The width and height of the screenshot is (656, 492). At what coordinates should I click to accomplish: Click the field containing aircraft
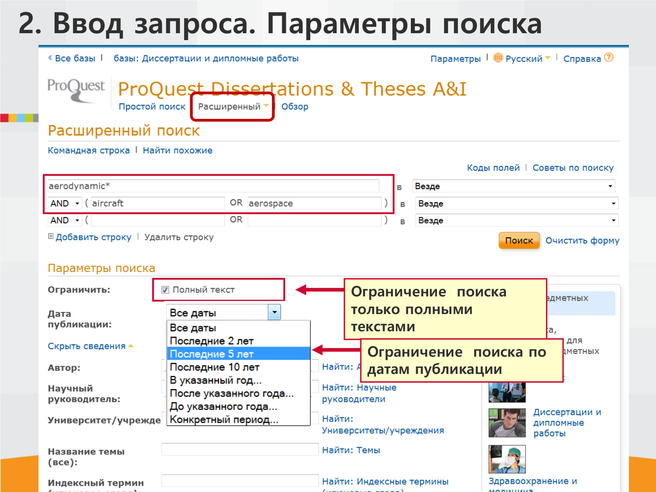(x=158, y=203)
